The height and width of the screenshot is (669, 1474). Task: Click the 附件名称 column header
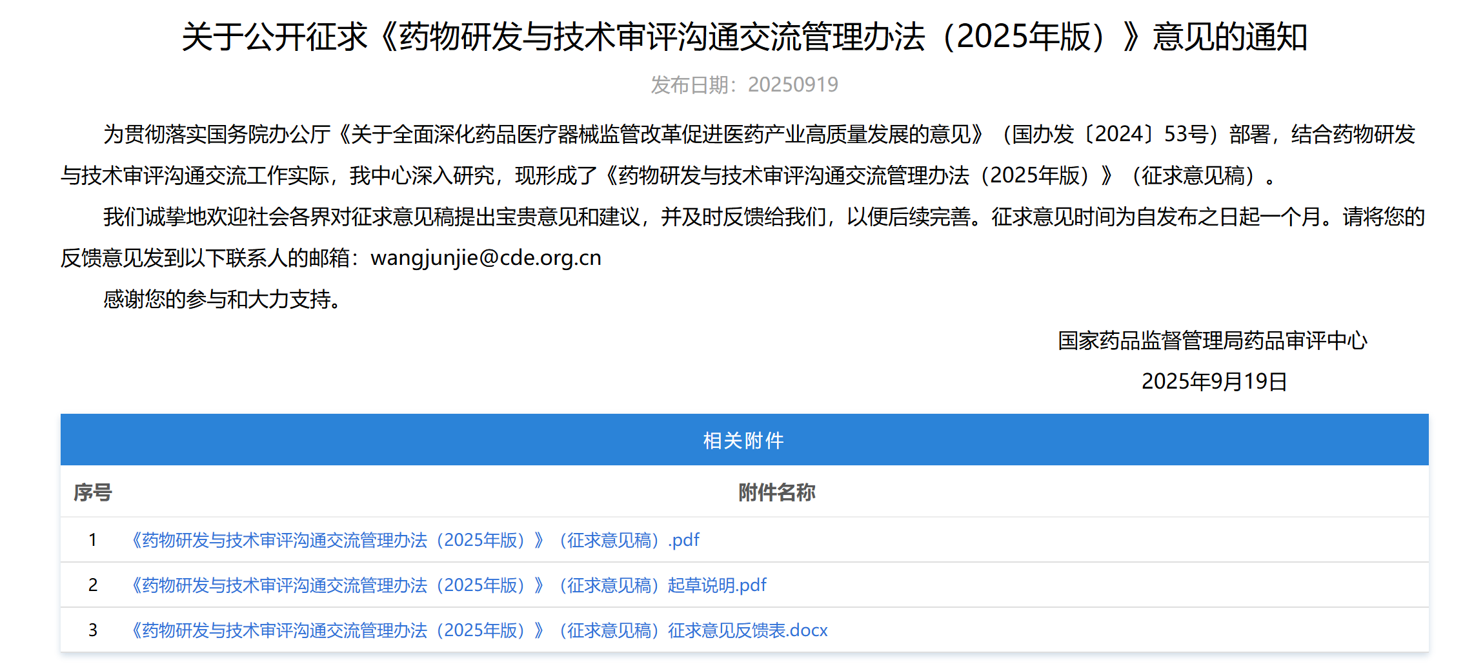tap(776, 492)
